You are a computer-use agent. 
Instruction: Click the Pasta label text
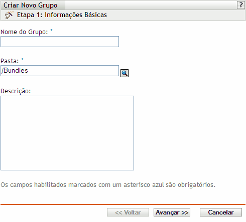pos(10,61)
